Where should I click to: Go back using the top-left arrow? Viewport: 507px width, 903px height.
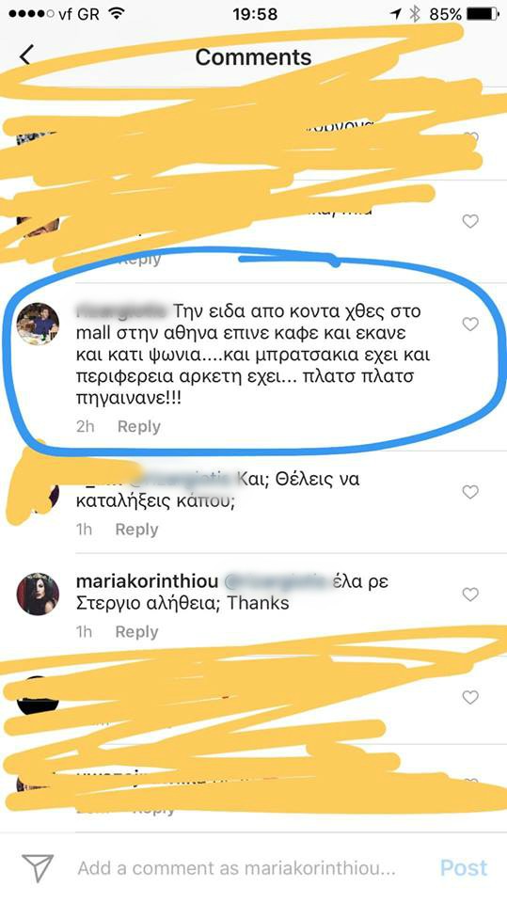coord(25,55)
